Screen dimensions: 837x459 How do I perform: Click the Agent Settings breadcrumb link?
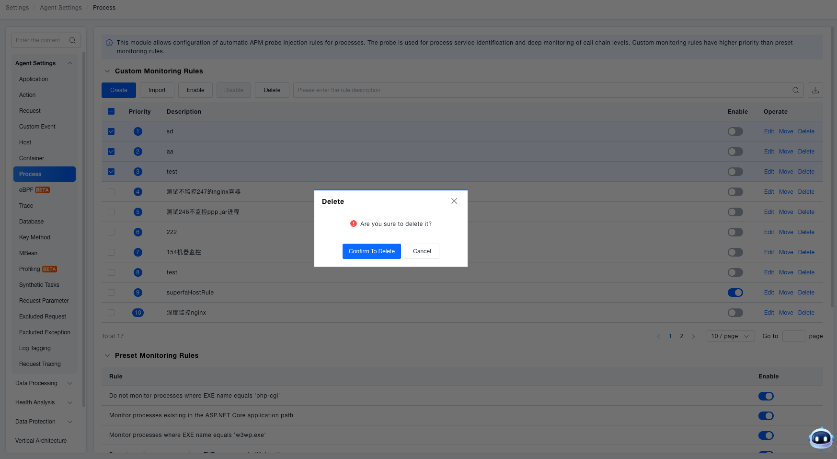tap(61, 8)
